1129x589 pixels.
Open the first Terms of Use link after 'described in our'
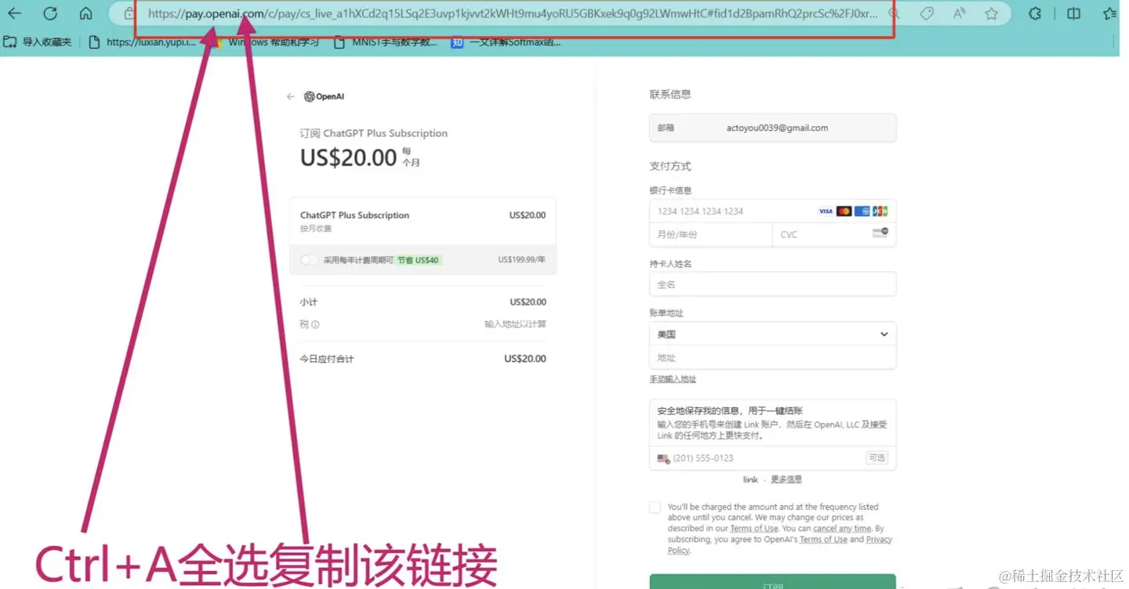(x=754, y=529)
